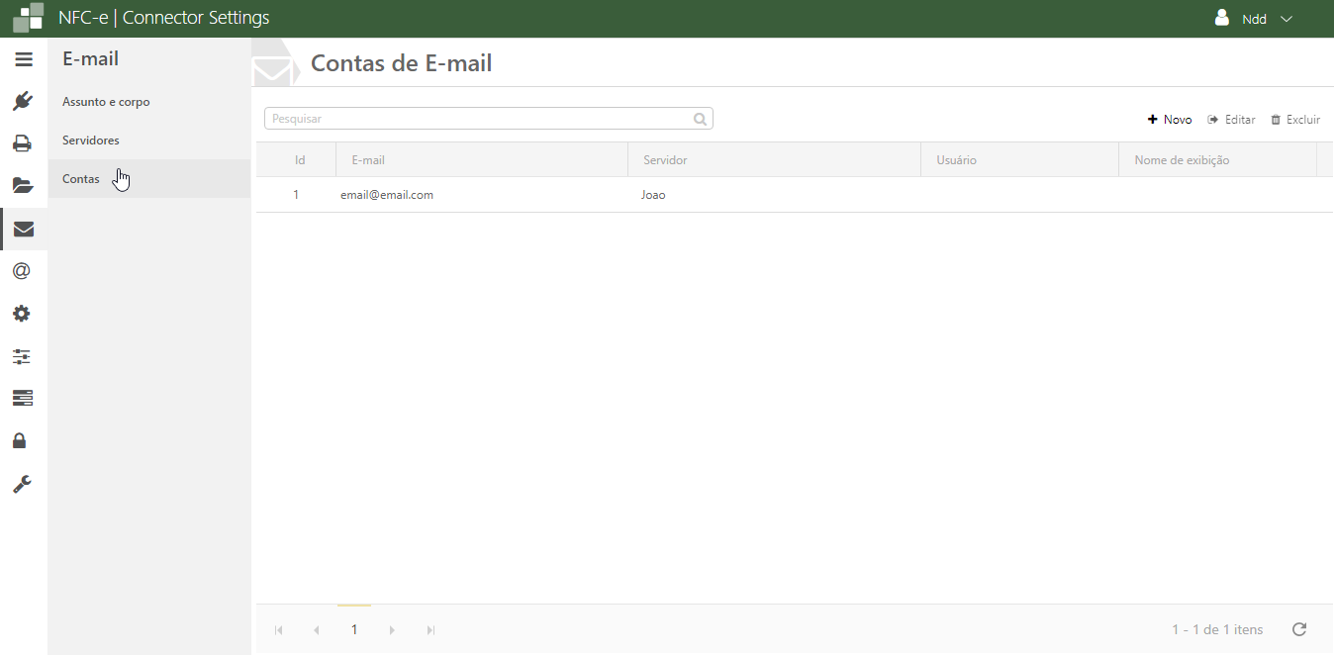Open Assunto e corpo menu item
The image size is (1334, 656).
click(x=106, y=102)
